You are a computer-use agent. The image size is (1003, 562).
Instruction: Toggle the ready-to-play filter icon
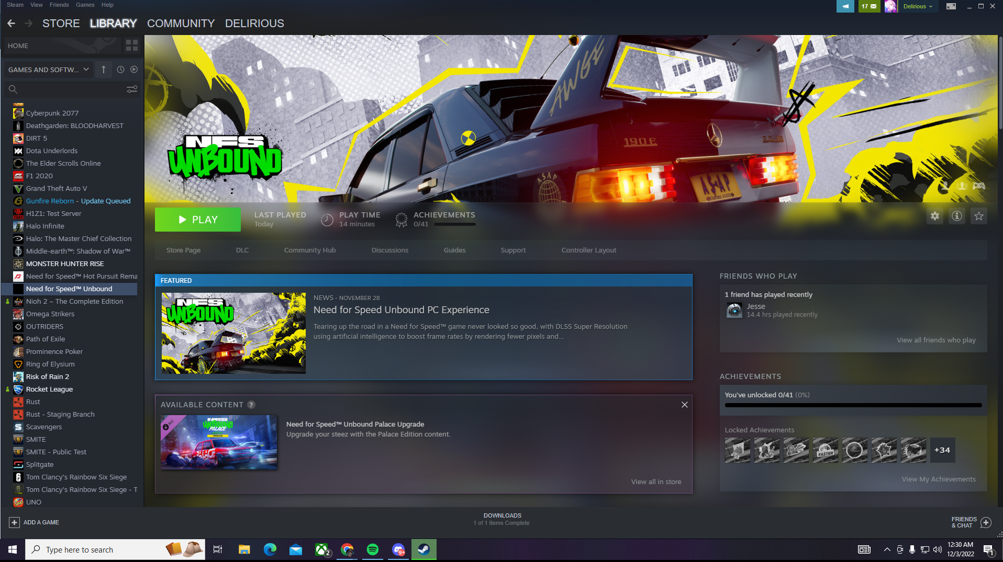134,70
